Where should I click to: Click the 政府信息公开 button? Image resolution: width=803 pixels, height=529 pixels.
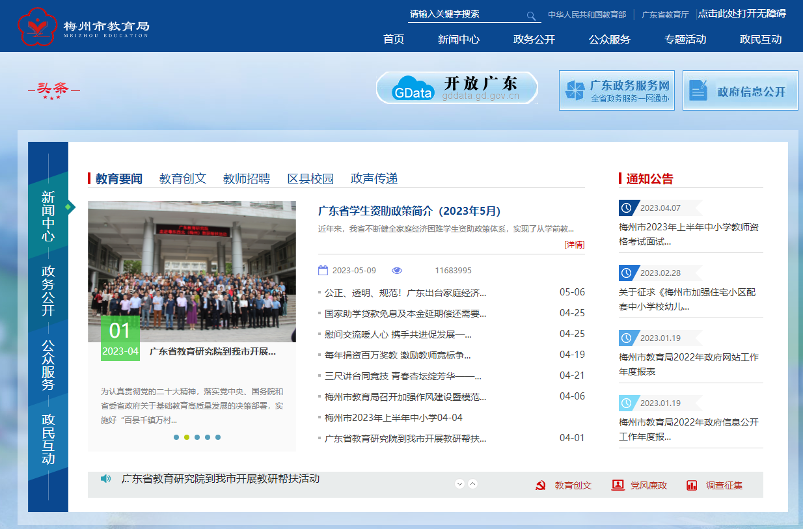point(740,91)
